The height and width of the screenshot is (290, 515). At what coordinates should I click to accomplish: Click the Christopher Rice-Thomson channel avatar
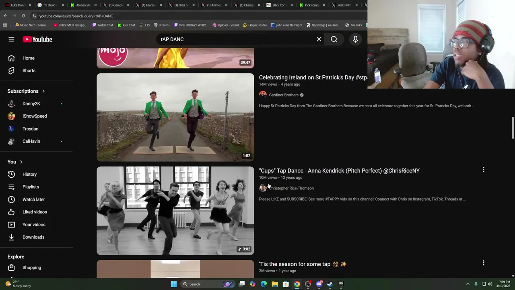point(263,188)
